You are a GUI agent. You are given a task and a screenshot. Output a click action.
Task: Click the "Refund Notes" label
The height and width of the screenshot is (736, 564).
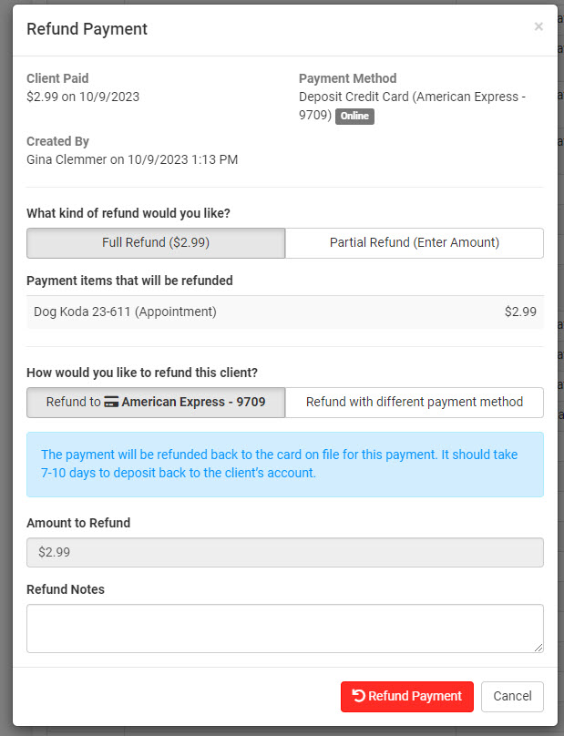coord(66,589)
